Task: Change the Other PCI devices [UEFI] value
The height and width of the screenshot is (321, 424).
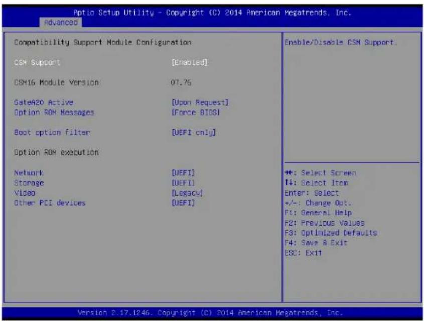Action: click(x=183, y=203)
